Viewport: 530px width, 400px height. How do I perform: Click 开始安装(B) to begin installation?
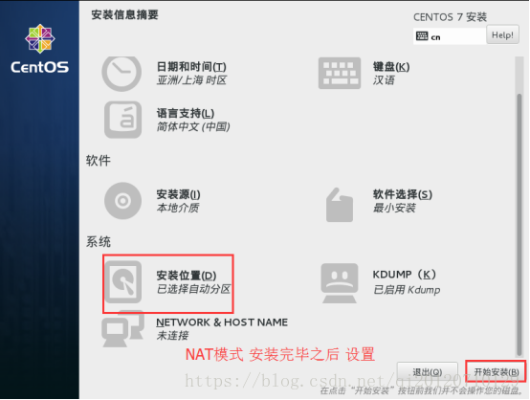pyautogui.click(x=497, y=372)
